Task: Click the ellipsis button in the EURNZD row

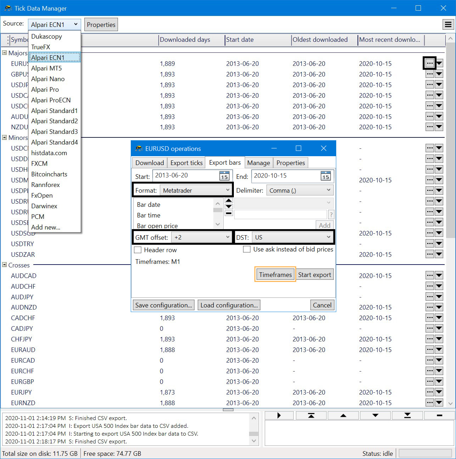Action: tap(430, 403)
